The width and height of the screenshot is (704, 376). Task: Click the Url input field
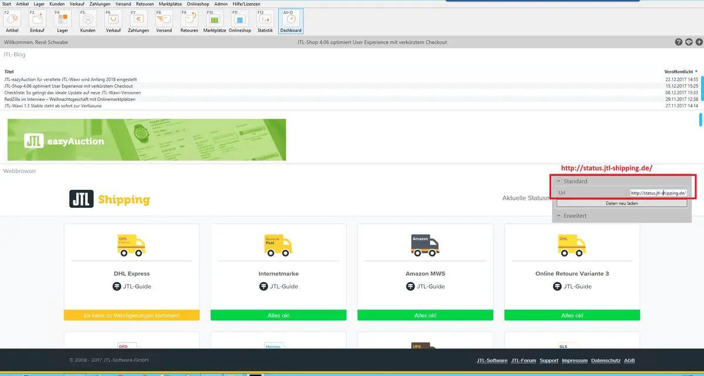coord(658,193)
